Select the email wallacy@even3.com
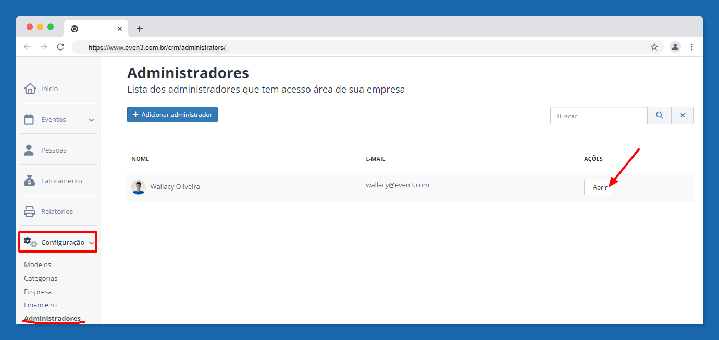Screen dimensions: 719x340 click(398, 185)
